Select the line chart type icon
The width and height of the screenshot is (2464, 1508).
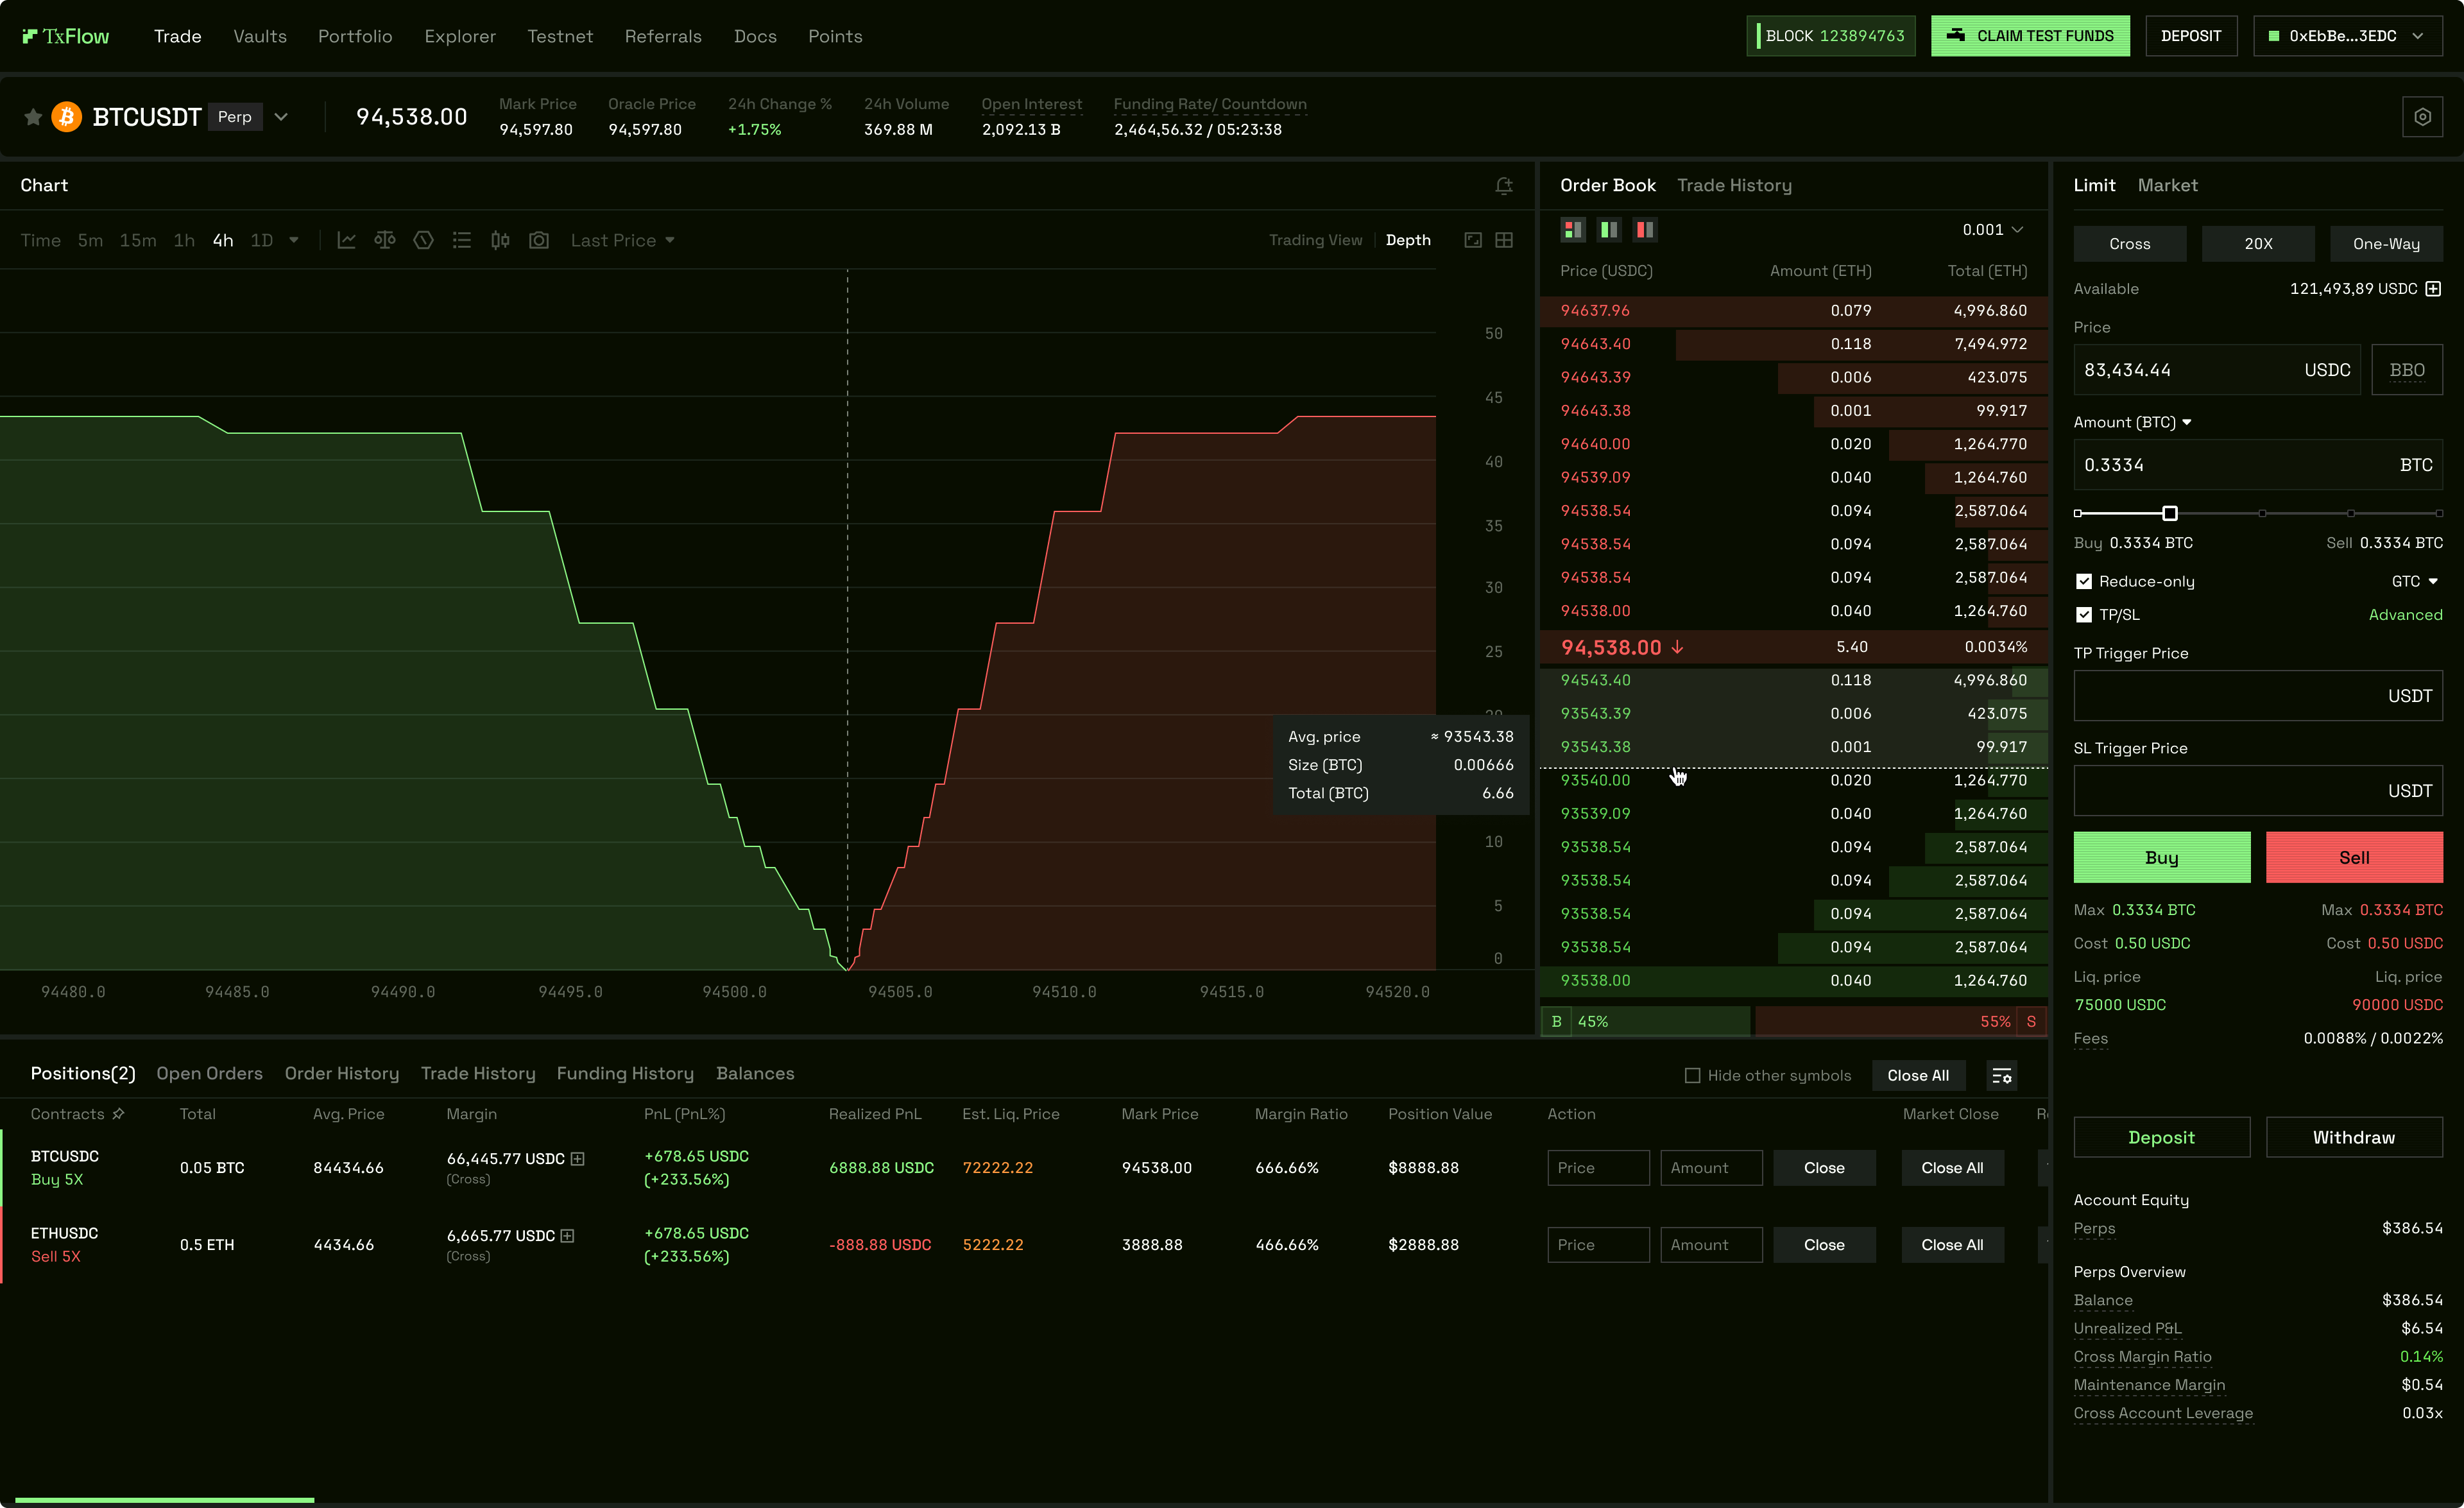tap(347, 240)
